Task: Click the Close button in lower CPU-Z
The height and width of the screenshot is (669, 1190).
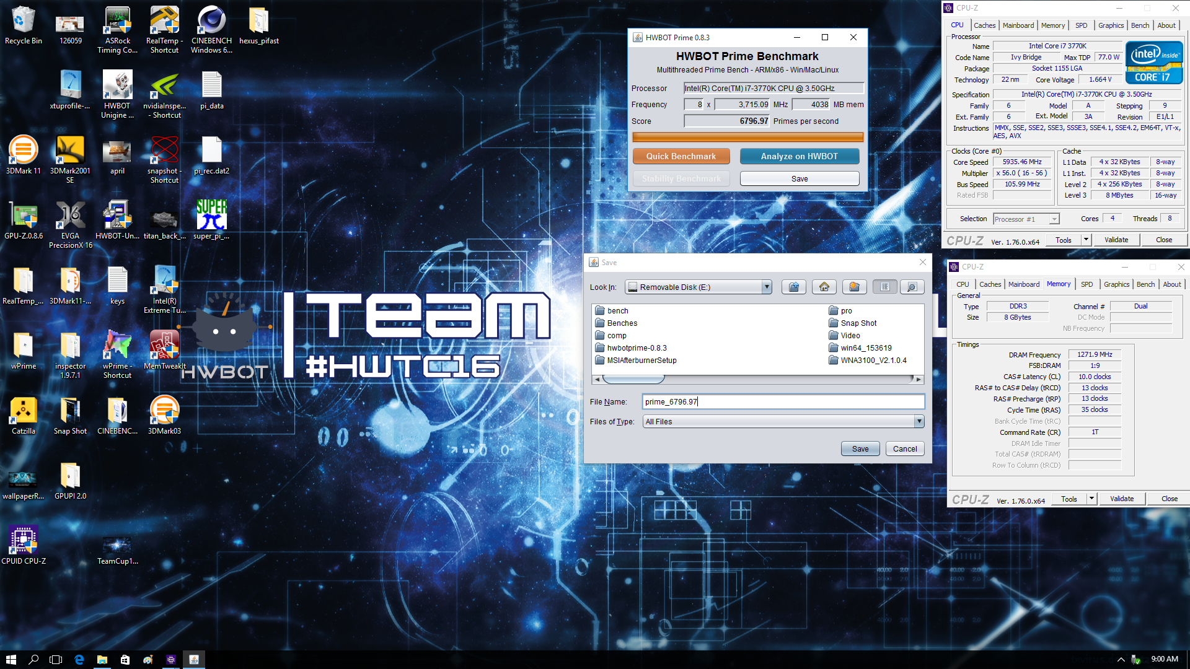Action: 1170,499
